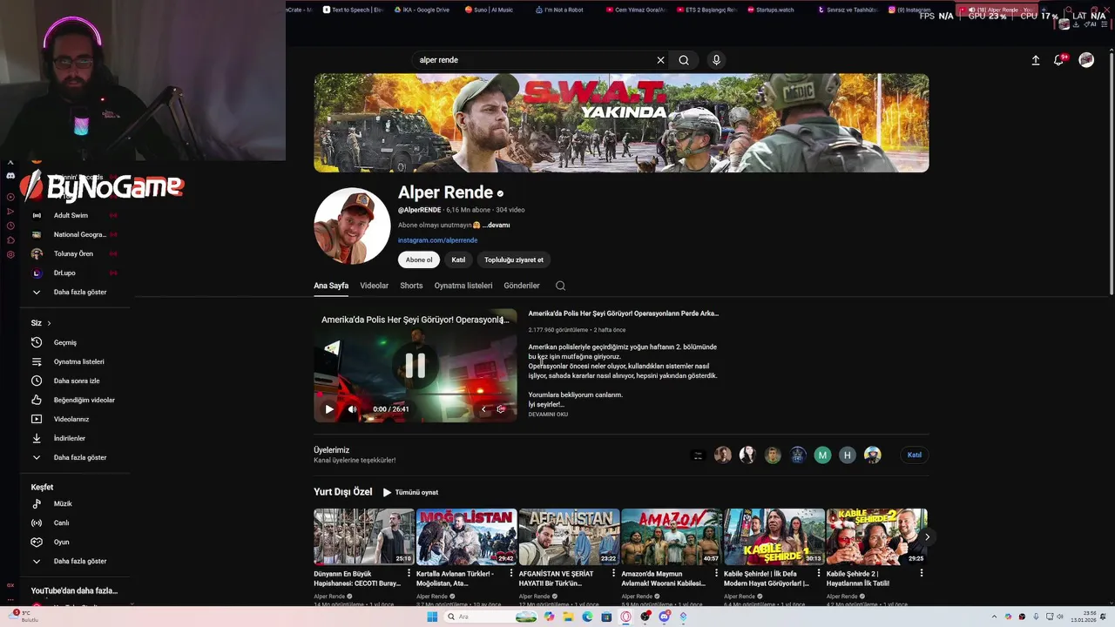
Task: Click the Katıl button in Üyelerimiz
Action: coord(915,455)
